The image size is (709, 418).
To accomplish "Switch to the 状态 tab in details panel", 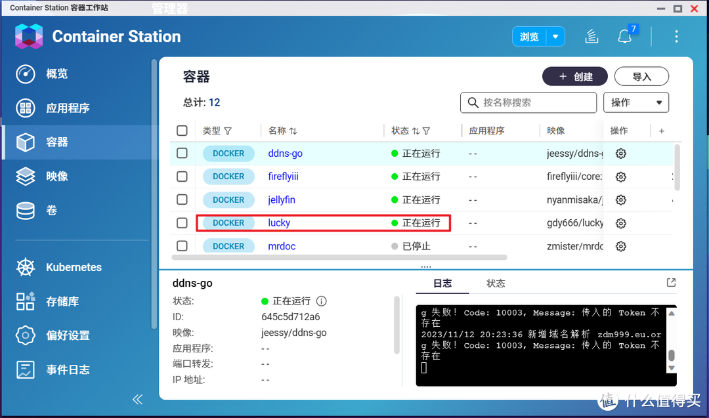I will coord(496,283).
